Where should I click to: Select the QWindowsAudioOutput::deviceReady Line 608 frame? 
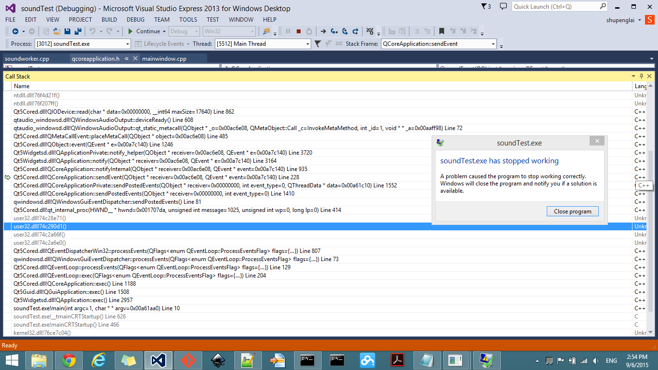click(103, 120)
